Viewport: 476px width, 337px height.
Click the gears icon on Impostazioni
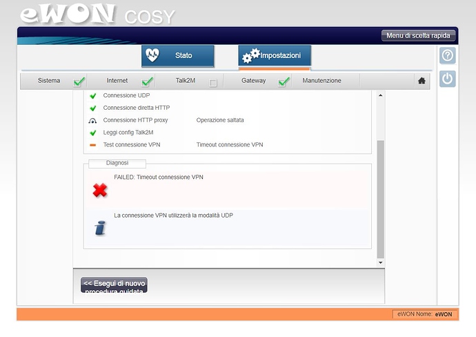coord(251,56)
